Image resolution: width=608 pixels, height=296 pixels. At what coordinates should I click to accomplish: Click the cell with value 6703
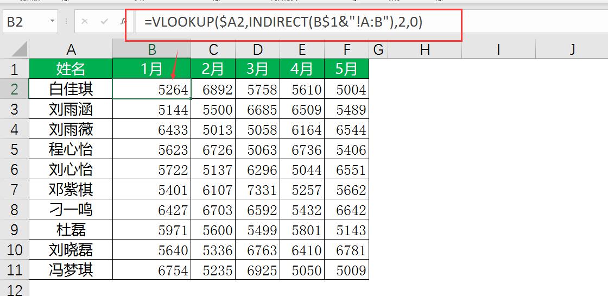point(213,210)
